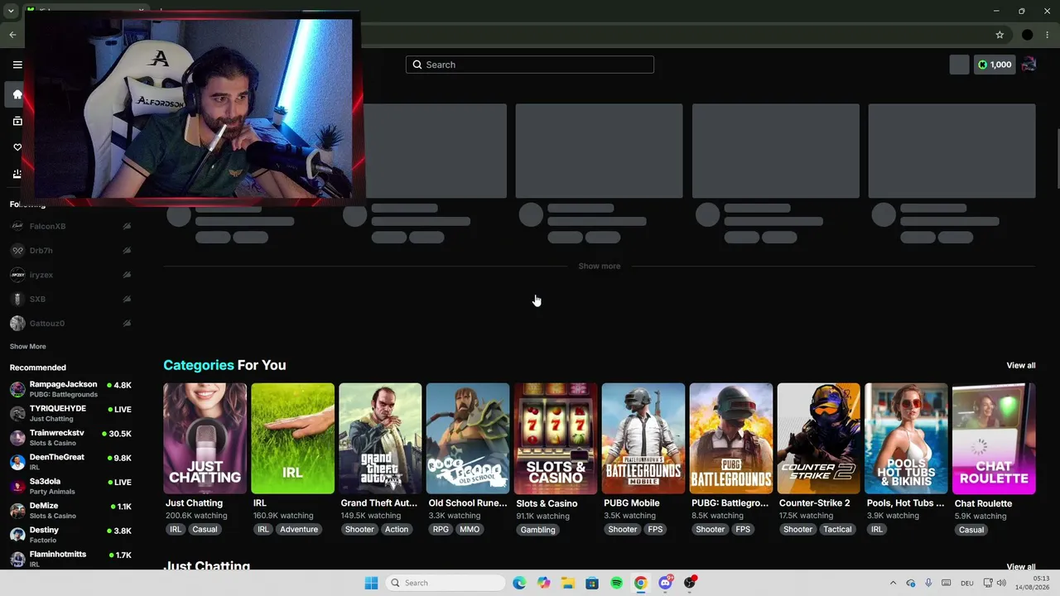This screenshot has height=596, width=1060.
Task: Open RampageJackson's channel avatar
Action: point(17,389)
